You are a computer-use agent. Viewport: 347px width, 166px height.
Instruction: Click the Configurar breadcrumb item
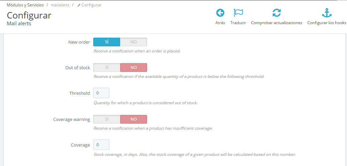[92, 5]
